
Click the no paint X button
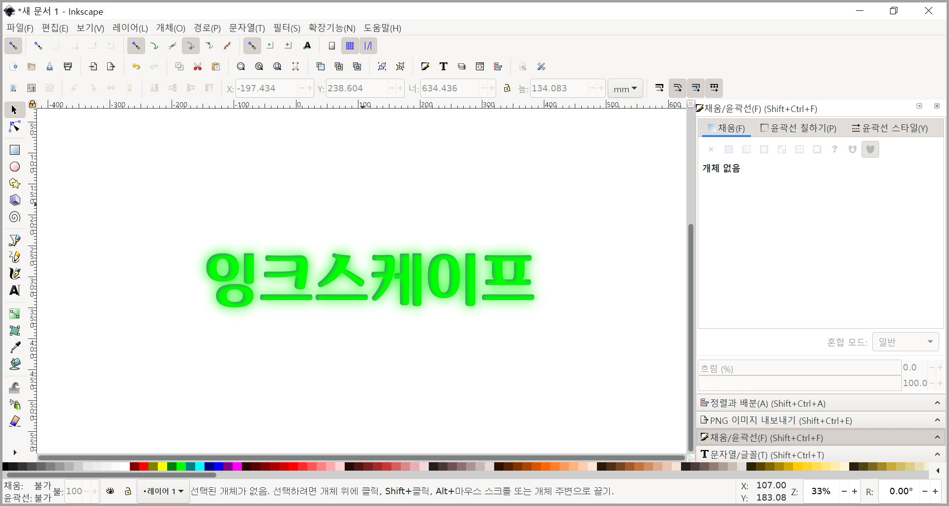tap(711, 149)
